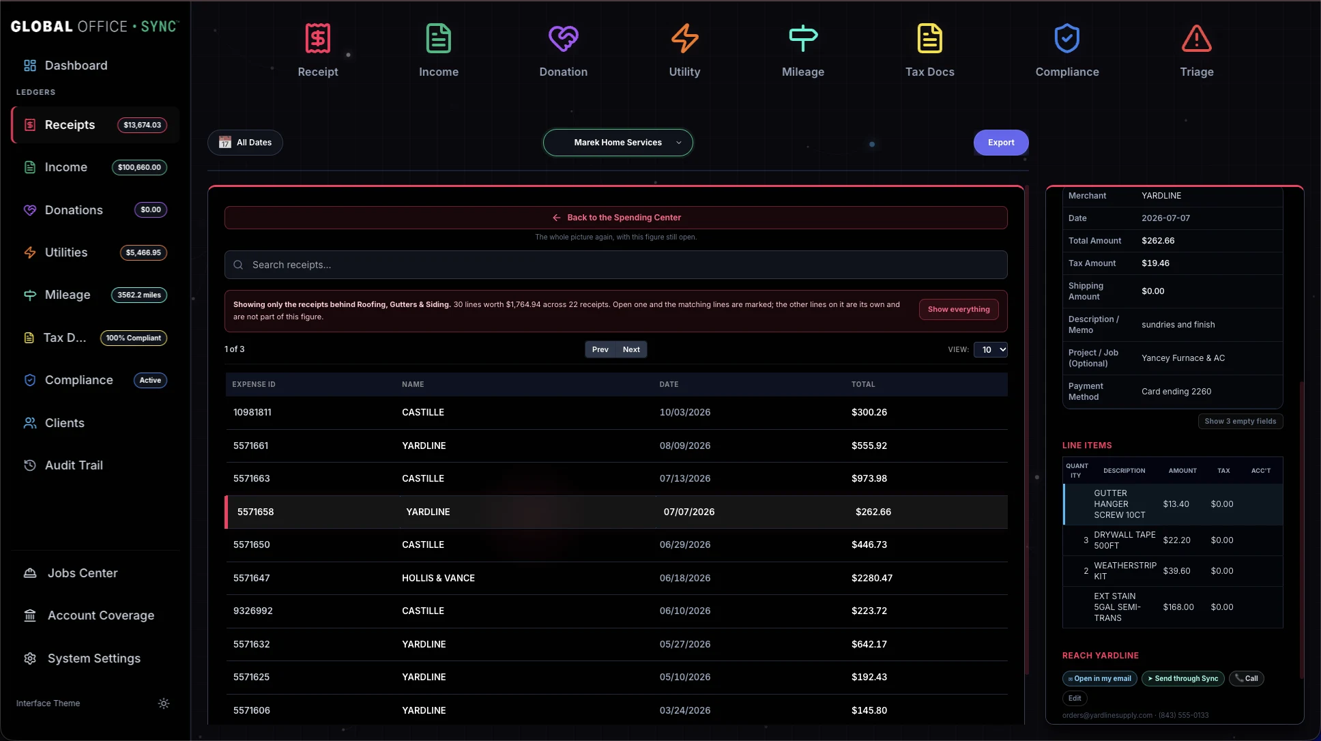Open the All Dates filter

pos(245,143)
